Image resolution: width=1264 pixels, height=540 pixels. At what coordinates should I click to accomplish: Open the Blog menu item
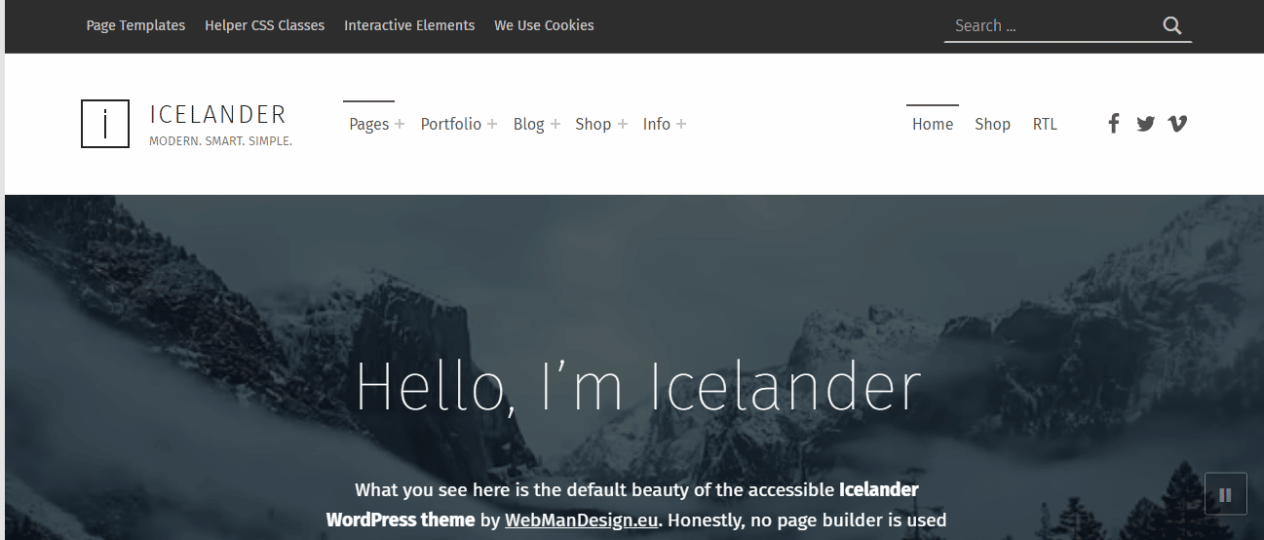pos(528,124)
